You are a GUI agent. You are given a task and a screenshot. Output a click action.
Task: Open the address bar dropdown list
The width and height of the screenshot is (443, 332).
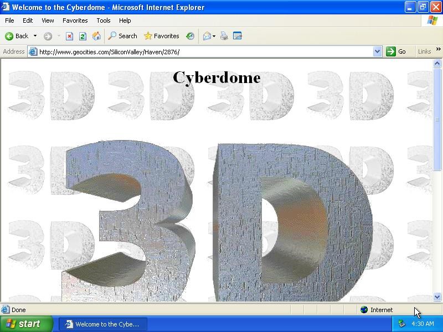(378, 51)
